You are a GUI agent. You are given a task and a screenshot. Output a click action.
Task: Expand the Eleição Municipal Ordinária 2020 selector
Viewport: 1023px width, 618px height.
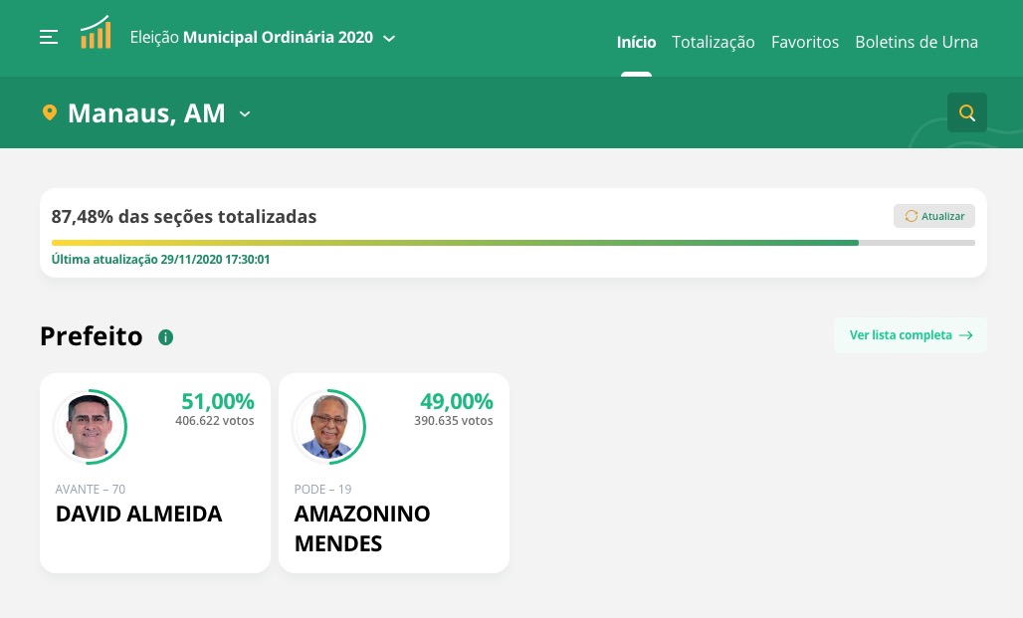388,39
